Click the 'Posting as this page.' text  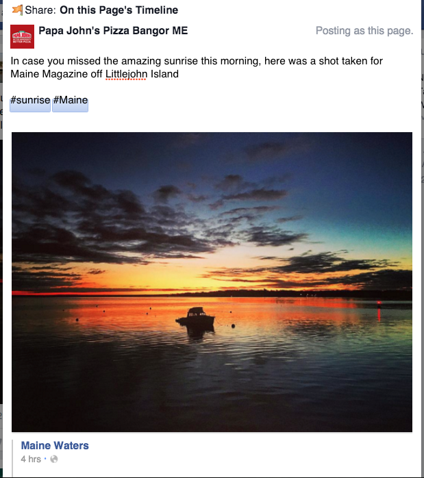364,31
